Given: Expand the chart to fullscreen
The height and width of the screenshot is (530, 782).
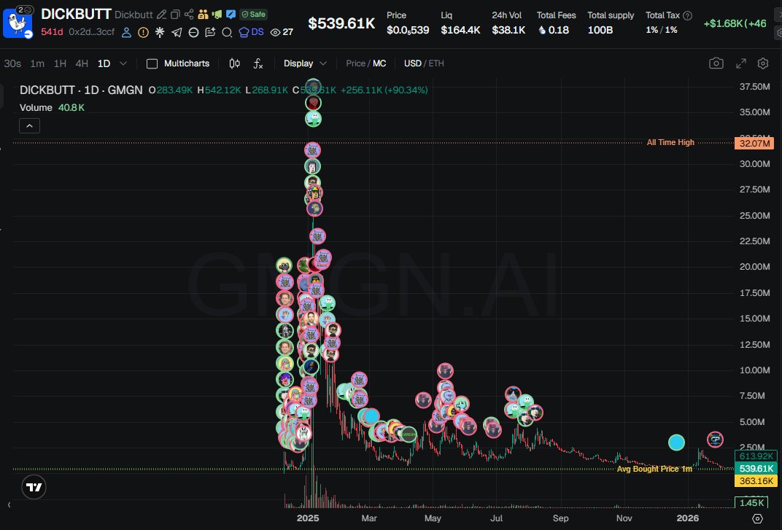Looking at the screenshot, I should (x=741, y=63).
